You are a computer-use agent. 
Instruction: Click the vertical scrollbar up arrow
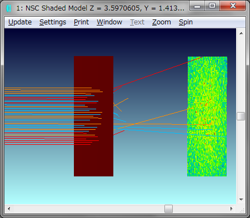pyautogui.click(x=241, y=33)
